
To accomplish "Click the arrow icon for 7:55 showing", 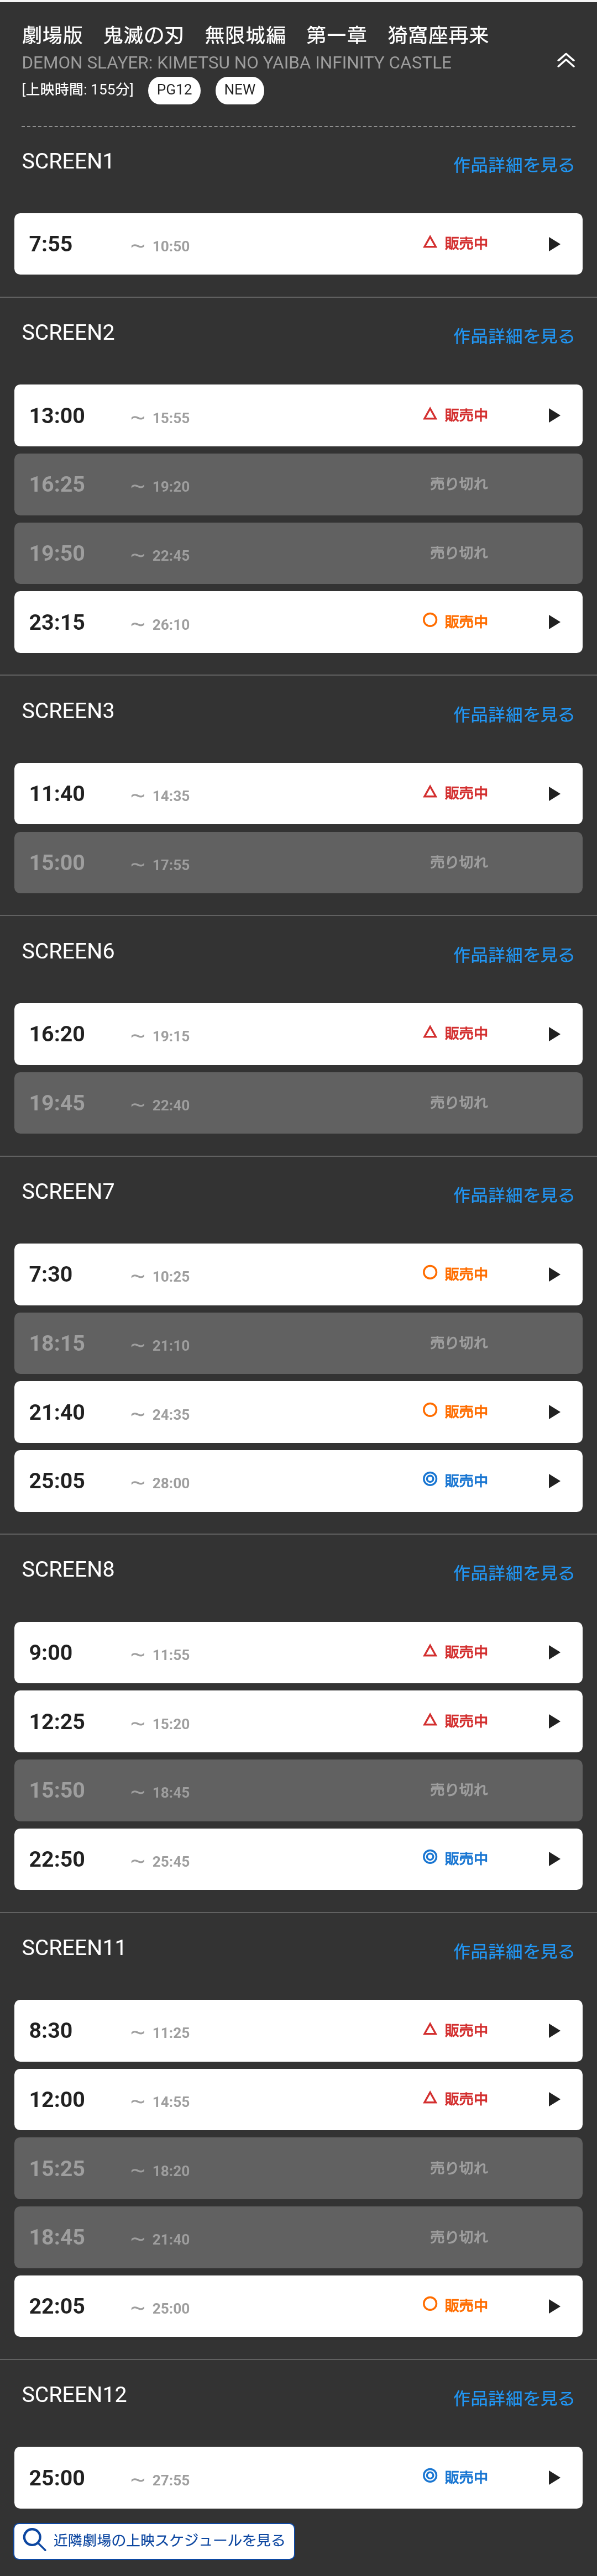I will coord(554,244).
